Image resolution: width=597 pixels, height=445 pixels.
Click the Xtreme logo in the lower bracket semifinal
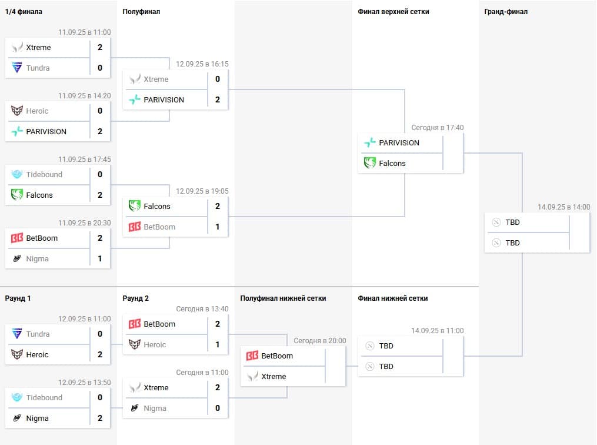tap(252, 377)
